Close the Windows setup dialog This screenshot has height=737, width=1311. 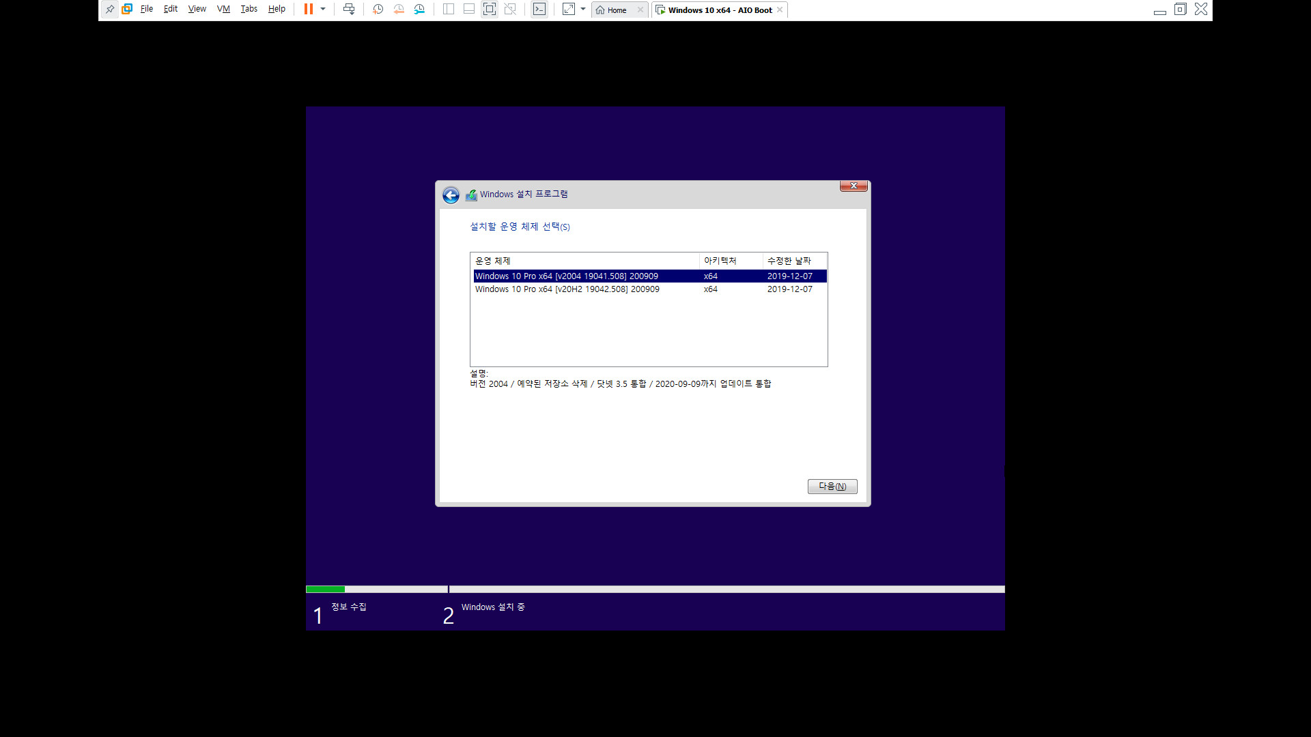coord(854,186)
